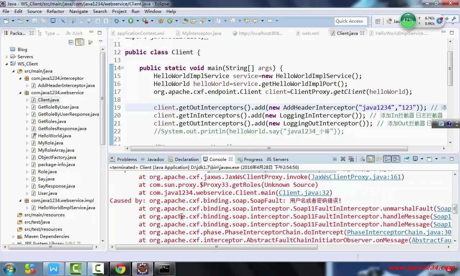Select the Java perspective button
Viewport: 460px width, 276px height.
392,21
